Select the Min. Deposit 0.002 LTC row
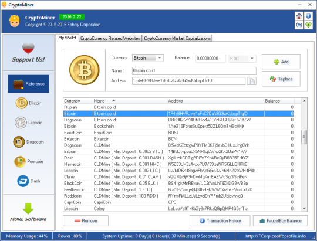This screenshot has width=317, height=241. coord(178,171)
